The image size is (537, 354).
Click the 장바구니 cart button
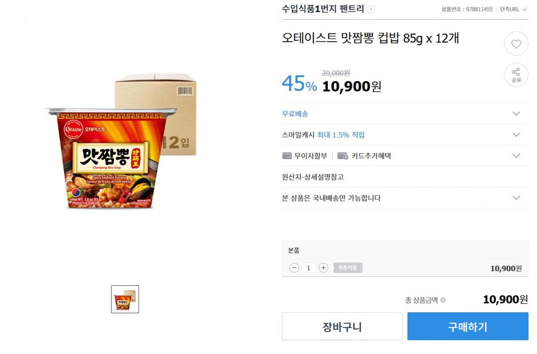(x=342, y=327)
